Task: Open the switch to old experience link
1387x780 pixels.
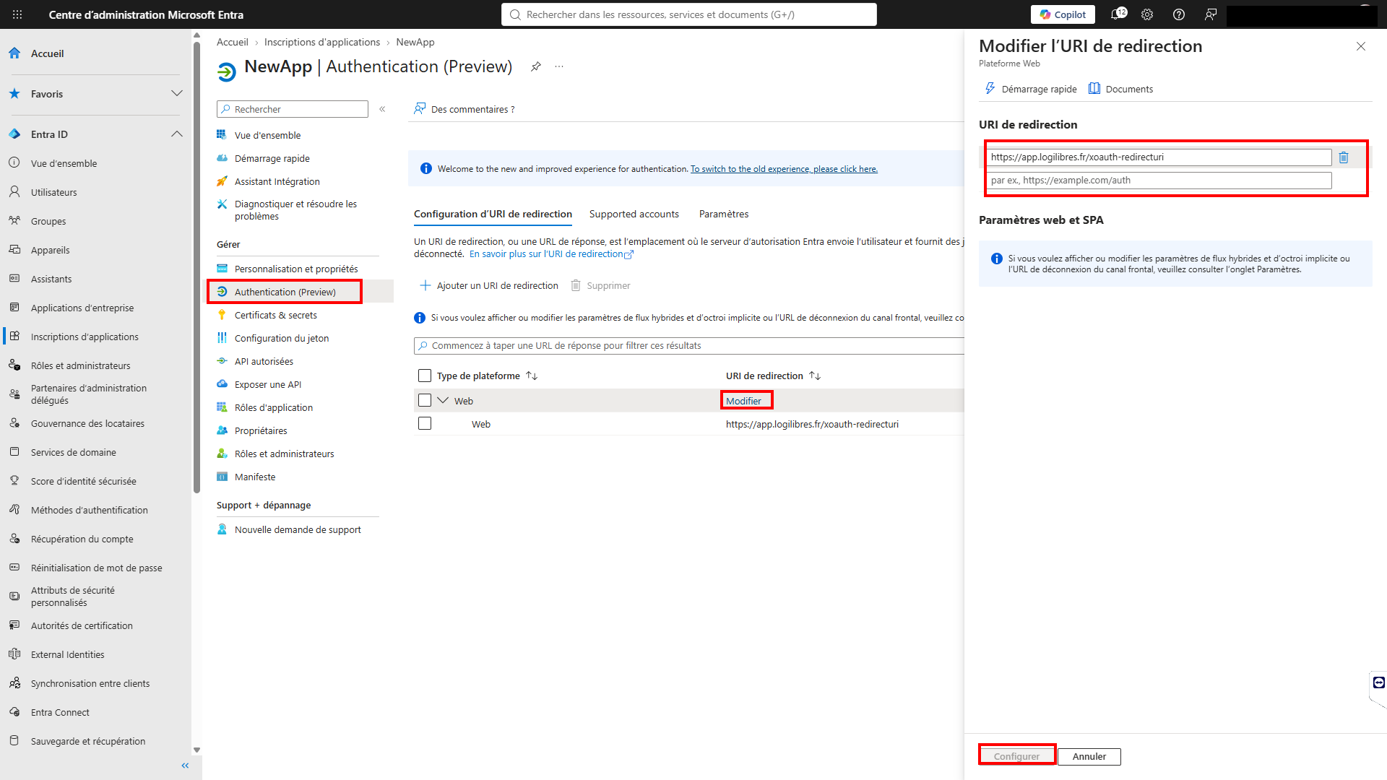Action: tap(784, 169)
